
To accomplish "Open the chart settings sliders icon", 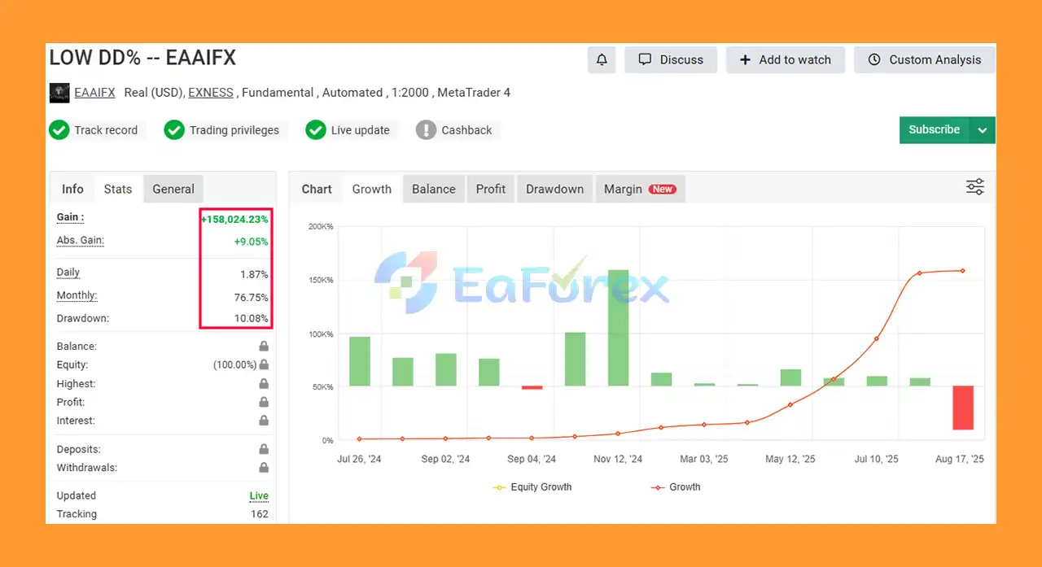I will point(974,187).
